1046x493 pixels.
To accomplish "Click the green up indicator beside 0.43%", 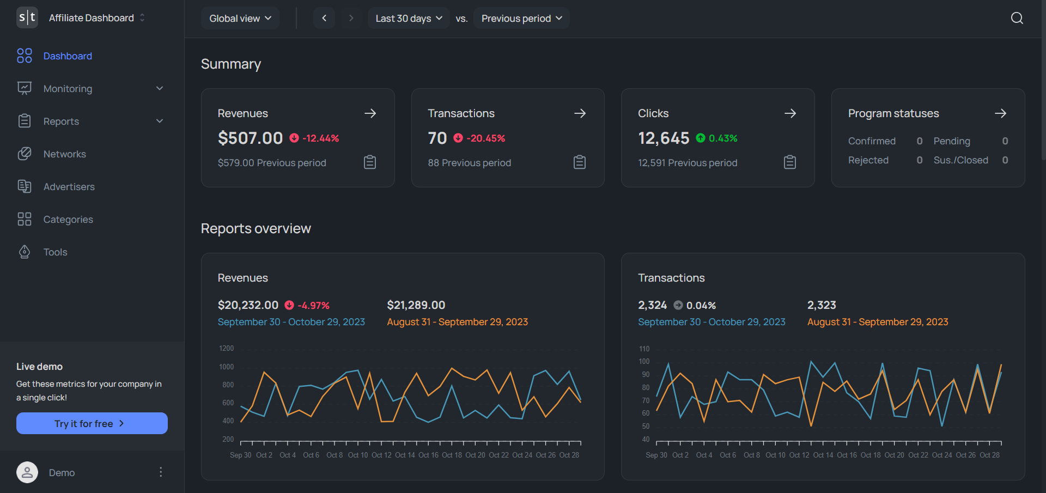I will (701, 138).
